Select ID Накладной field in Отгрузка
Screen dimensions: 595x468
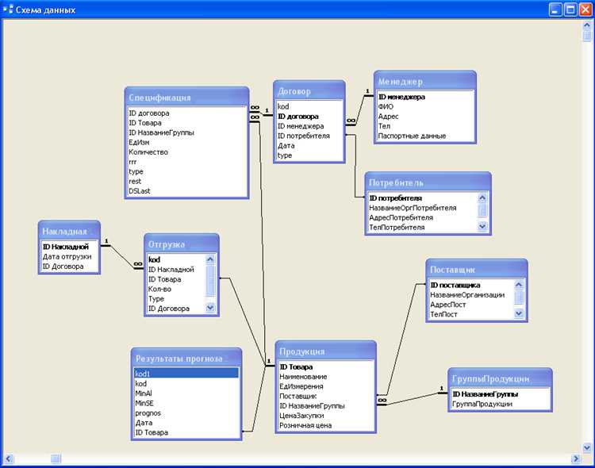coord(176,270)
